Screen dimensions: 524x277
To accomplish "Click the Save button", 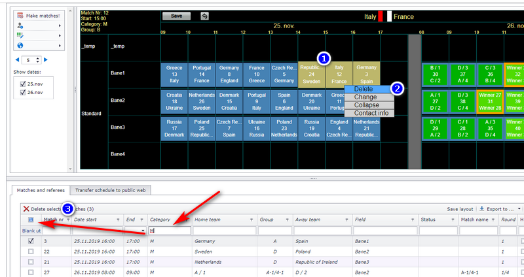I will tap(176, 16).
